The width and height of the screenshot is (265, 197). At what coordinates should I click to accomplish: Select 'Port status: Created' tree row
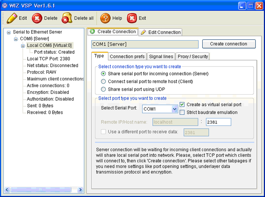click(54, 52)
